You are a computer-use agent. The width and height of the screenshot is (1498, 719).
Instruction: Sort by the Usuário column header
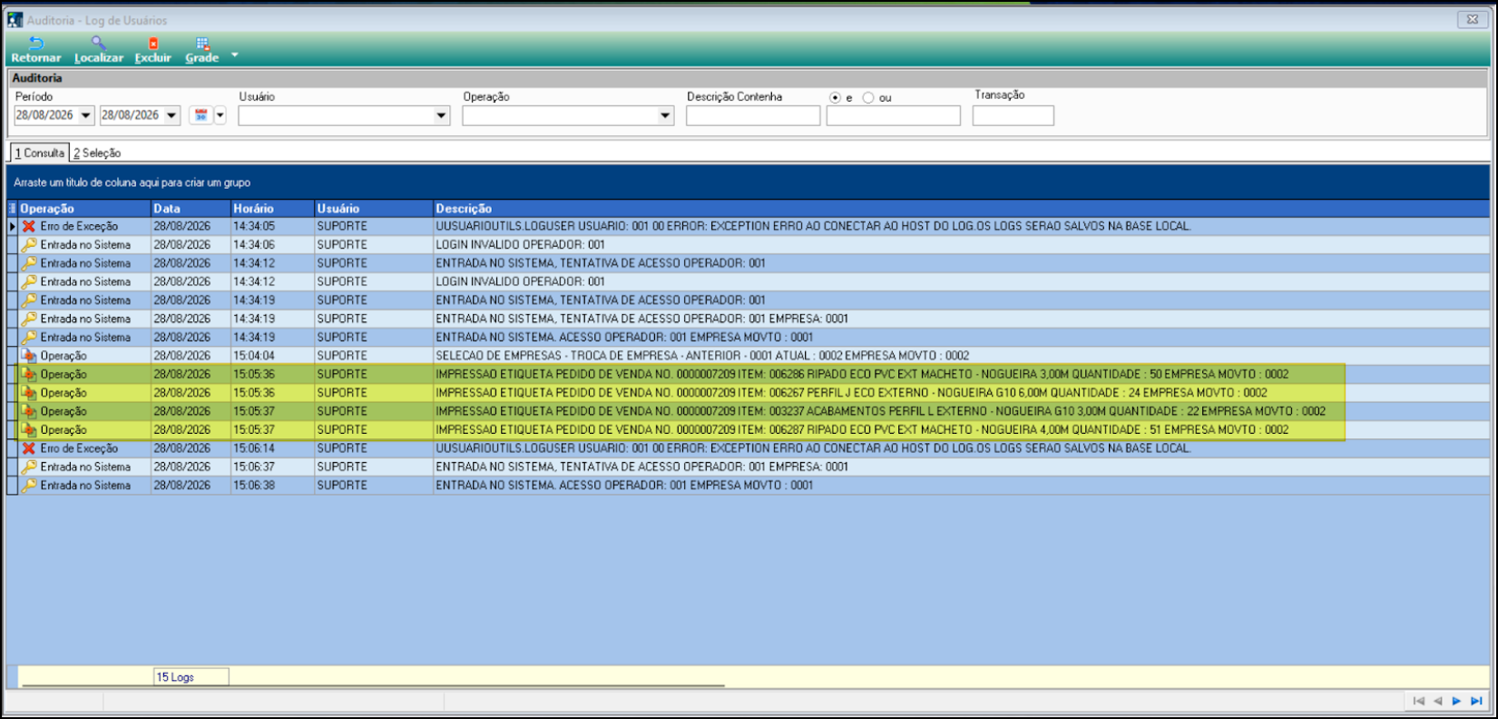[x=374, y=209]
